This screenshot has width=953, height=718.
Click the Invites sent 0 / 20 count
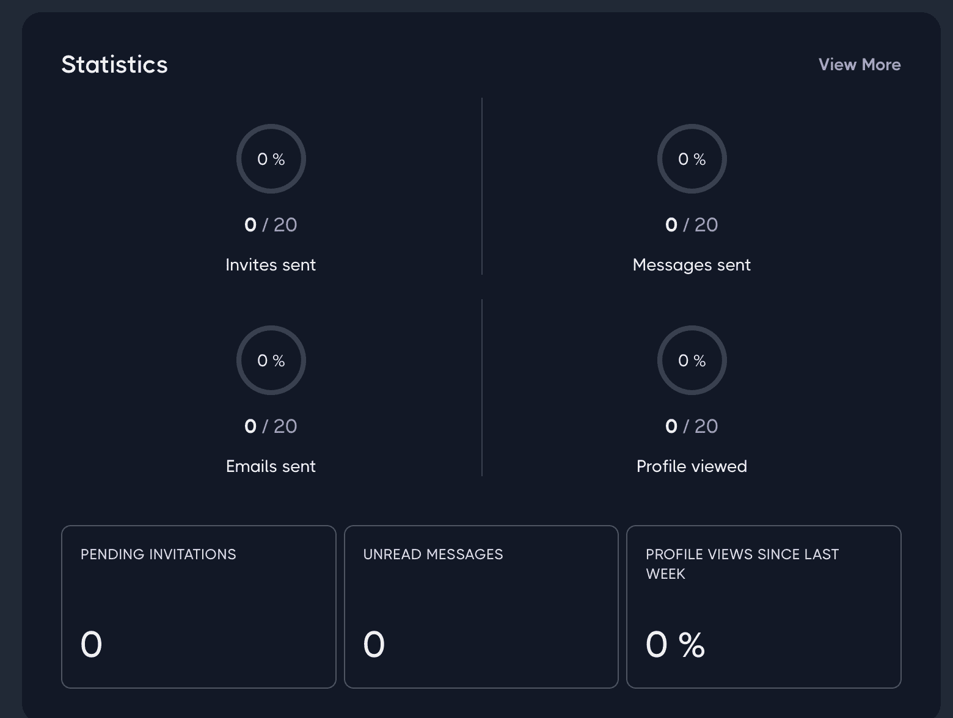click(271, 225)
